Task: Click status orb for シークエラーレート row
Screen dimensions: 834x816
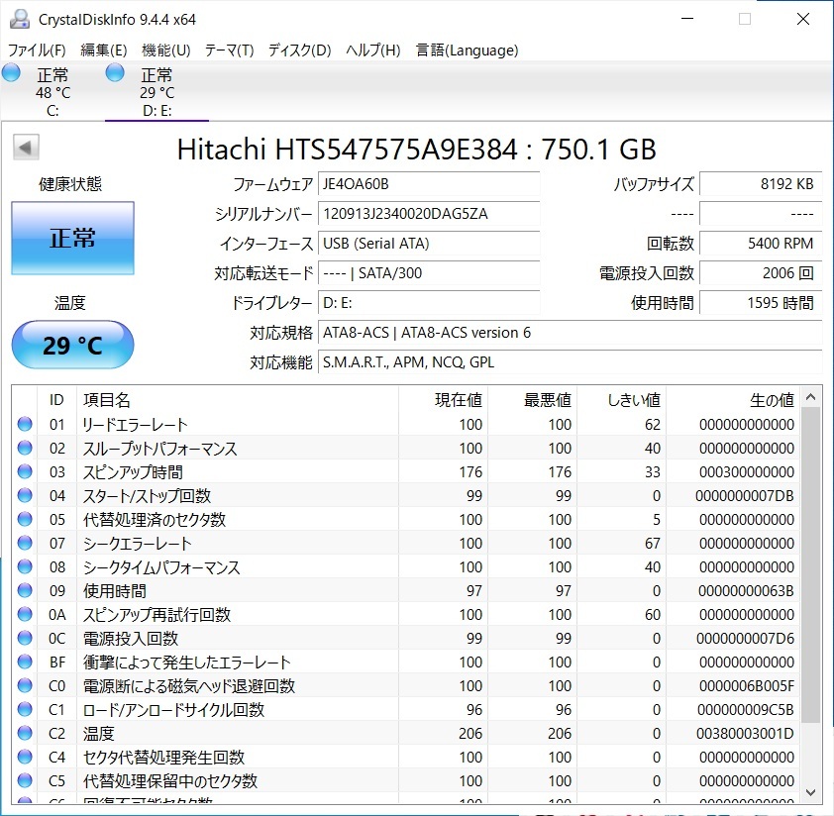Action: point(25,543)
